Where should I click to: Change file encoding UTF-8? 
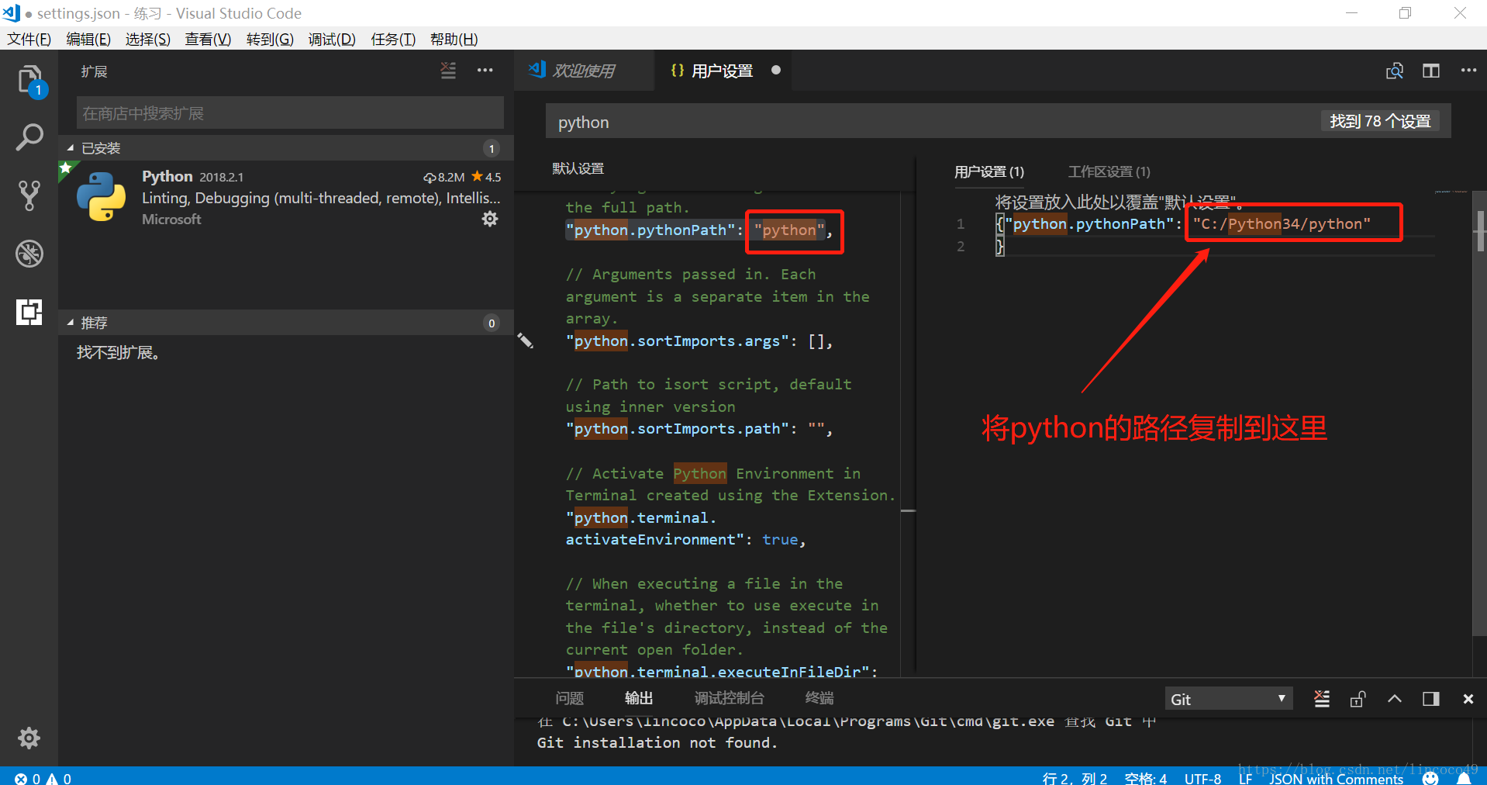tap(1202, 778)
